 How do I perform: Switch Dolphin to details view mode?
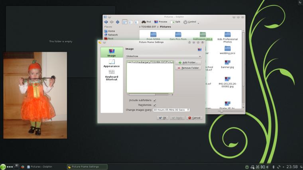[136, 22]
